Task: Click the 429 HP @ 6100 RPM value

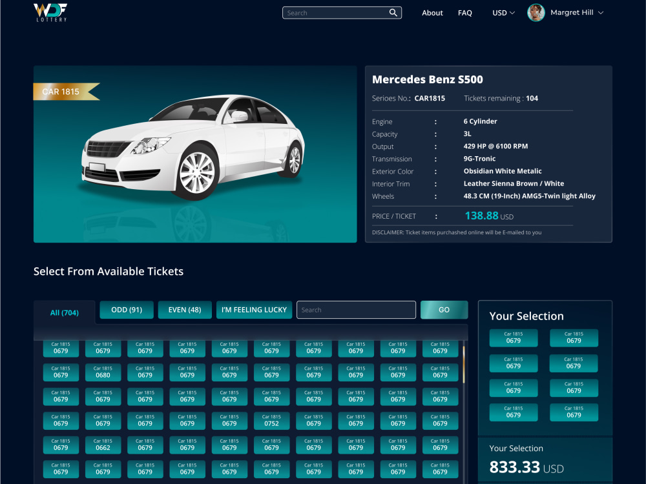Action: point(495,146)
